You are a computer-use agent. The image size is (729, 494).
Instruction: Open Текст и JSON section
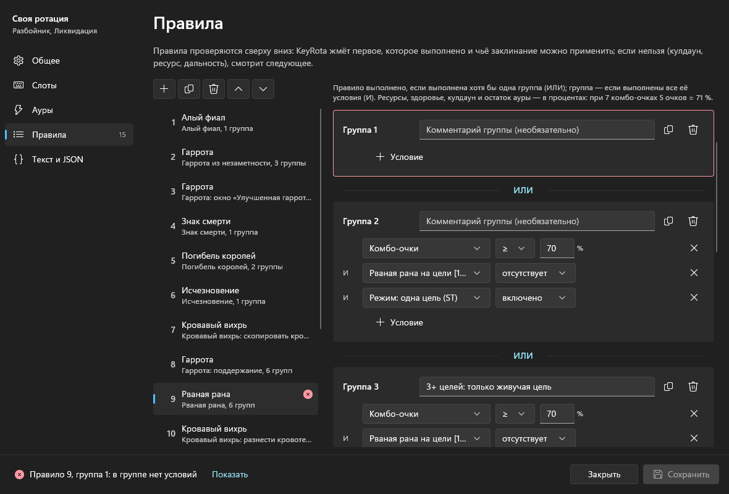(x=69, y=159)
